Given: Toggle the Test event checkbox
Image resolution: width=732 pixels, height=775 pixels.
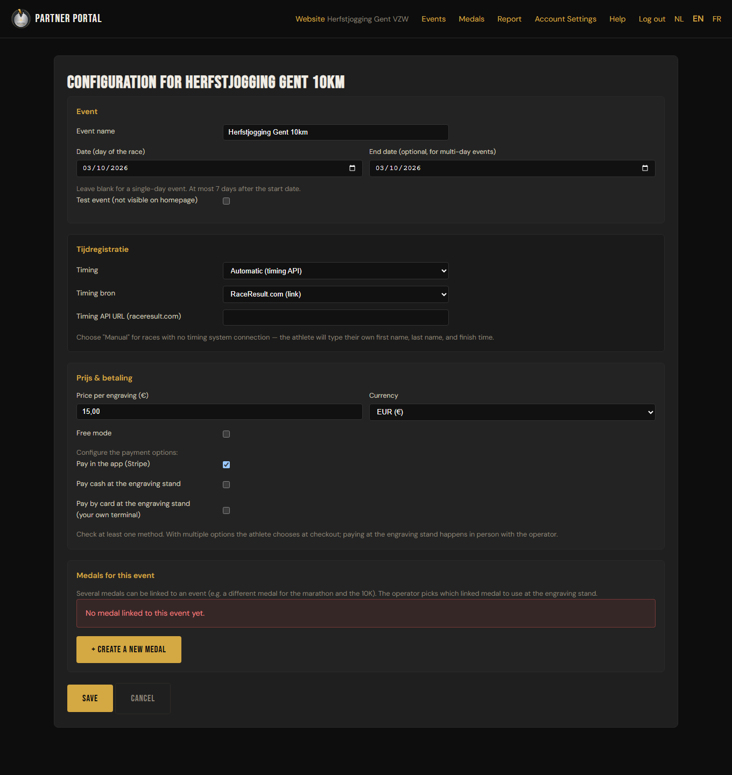Looking at the screenshot, I should [x=226, y=201].
